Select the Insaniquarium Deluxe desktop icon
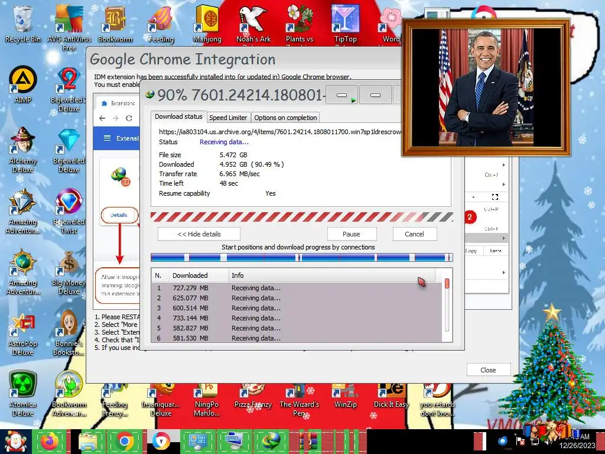Image resolution: width=605 pixels, height=454 pixels. click(161, 400)
